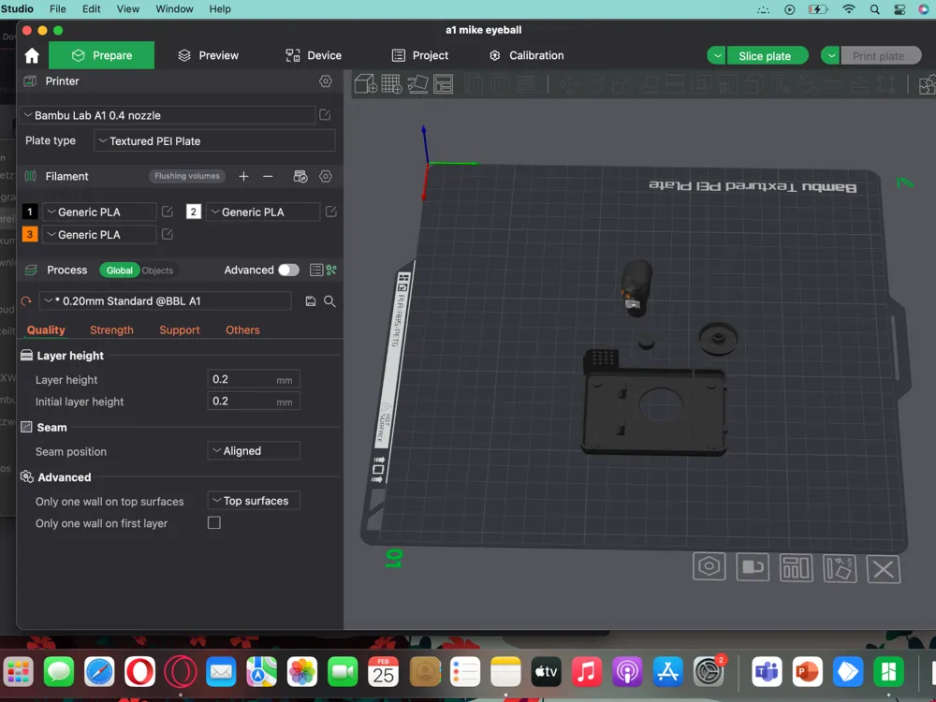The image size is (936, 702).
Task: Pick color for filament 1 black swatch
Action: [30, 212]
